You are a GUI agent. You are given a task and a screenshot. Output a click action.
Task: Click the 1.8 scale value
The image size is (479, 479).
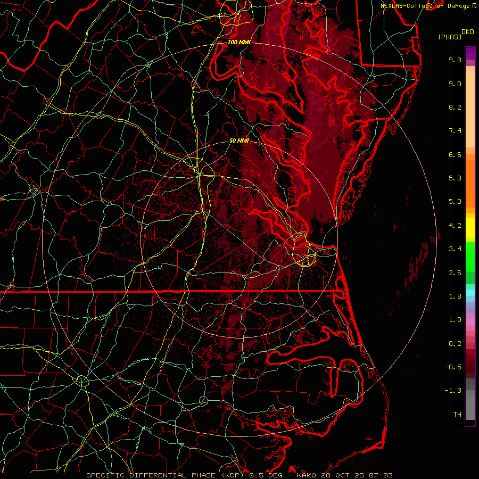point(455,296)
